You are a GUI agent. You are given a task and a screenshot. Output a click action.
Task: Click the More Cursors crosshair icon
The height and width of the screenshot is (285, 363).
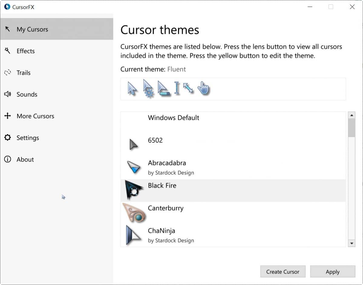point(8,116)
